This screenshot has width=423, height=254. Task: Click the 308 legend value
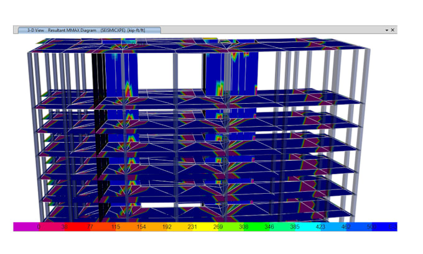click(243, 227)
